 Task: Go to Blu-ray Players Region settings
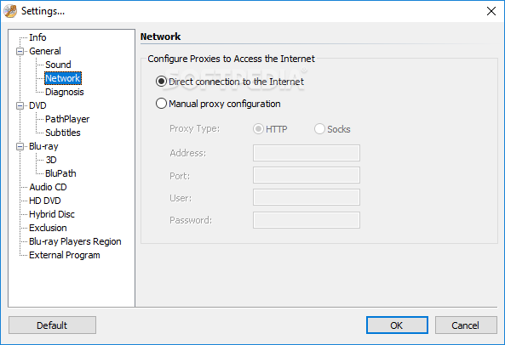pos(75,241)
